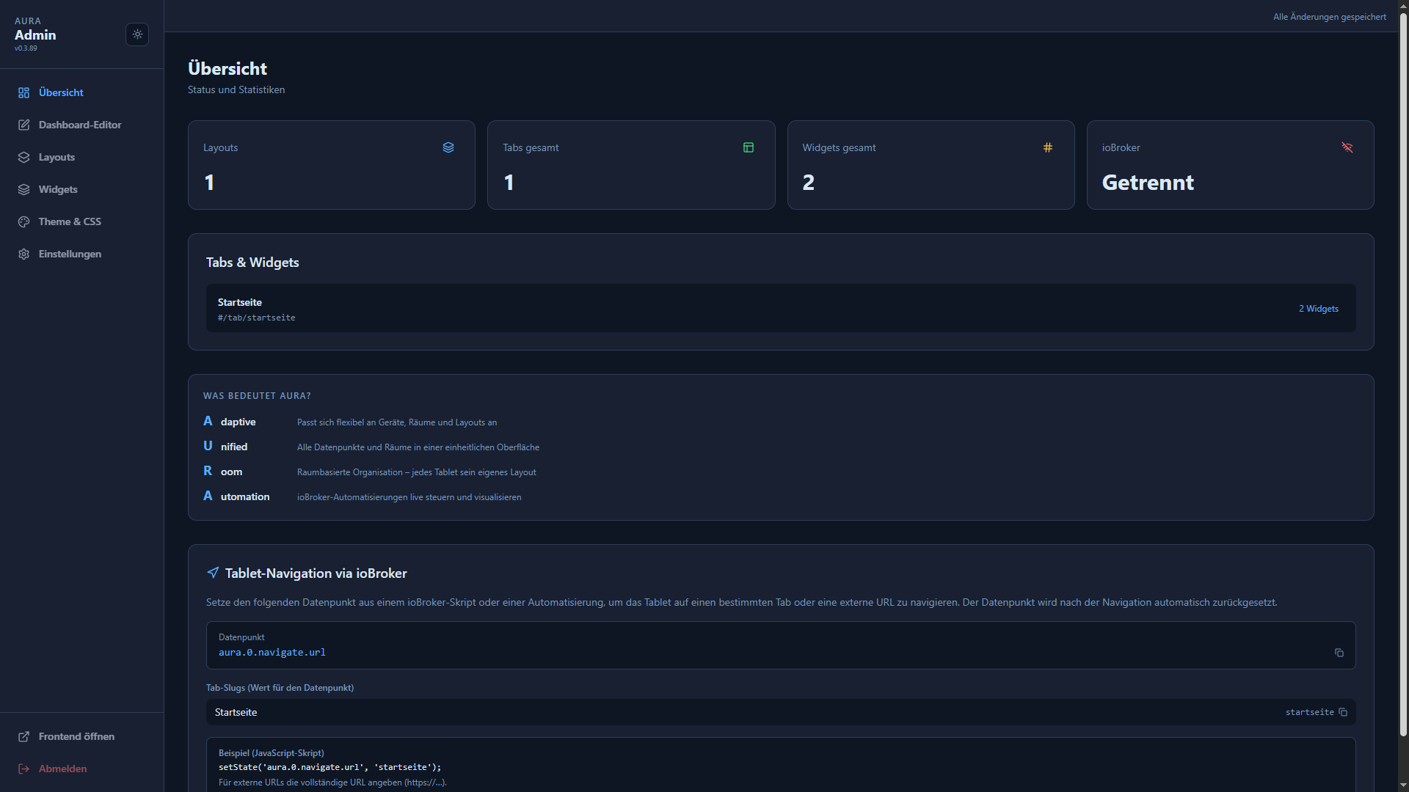Click the hash icon on Widgets gesamt card
This screenshot has height=792, width=1409.
(x=1048, y=147)
